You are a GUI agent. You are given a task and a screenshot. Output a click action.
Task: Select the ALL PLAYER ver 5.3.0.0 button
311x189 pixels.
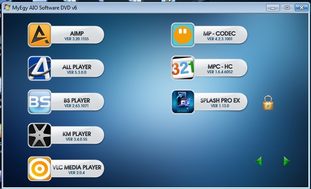click(x=78, y=69)
